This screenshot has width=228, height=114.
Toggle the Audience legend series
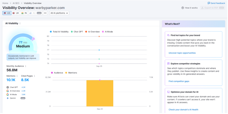[57, 73]
